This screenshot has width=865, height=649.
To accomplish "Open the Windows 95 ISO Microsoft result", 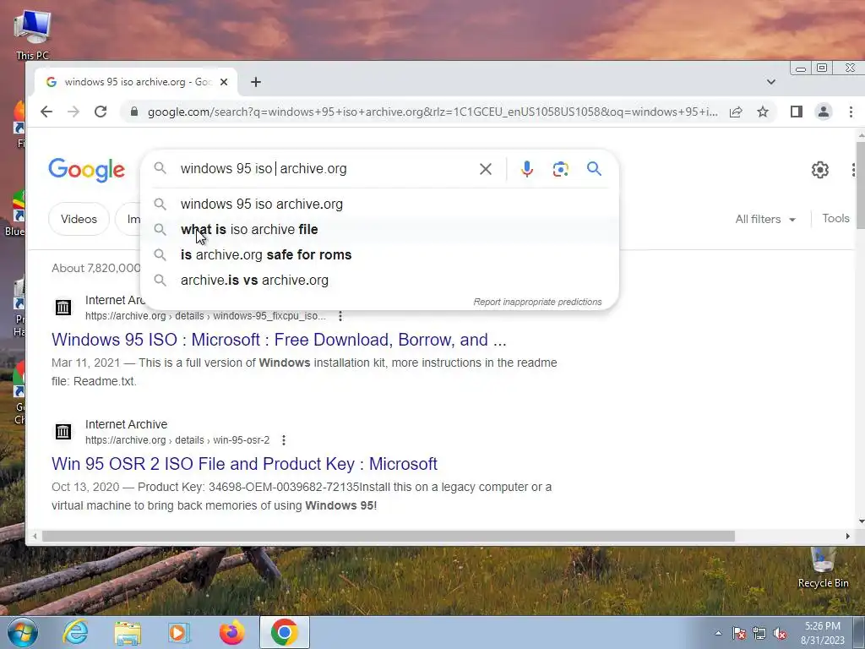I will click(279, 340).
